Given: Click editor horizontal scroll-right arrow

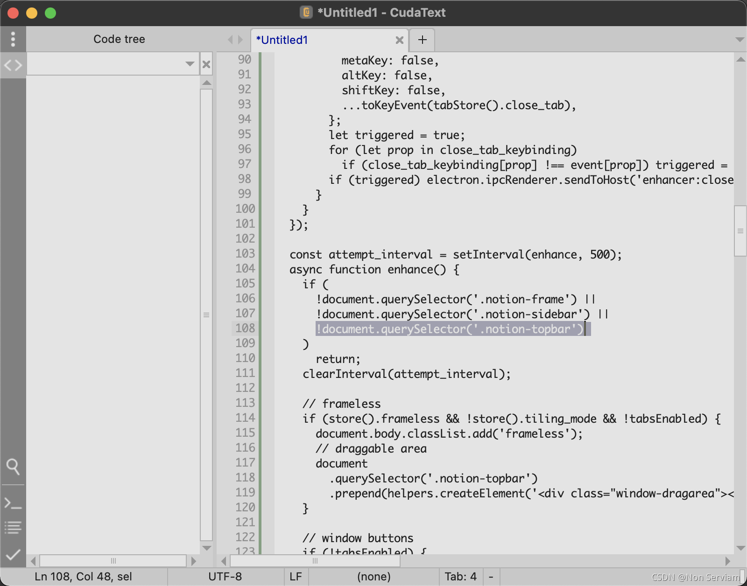Looking at the screenshot, I should tap(728, 561).
